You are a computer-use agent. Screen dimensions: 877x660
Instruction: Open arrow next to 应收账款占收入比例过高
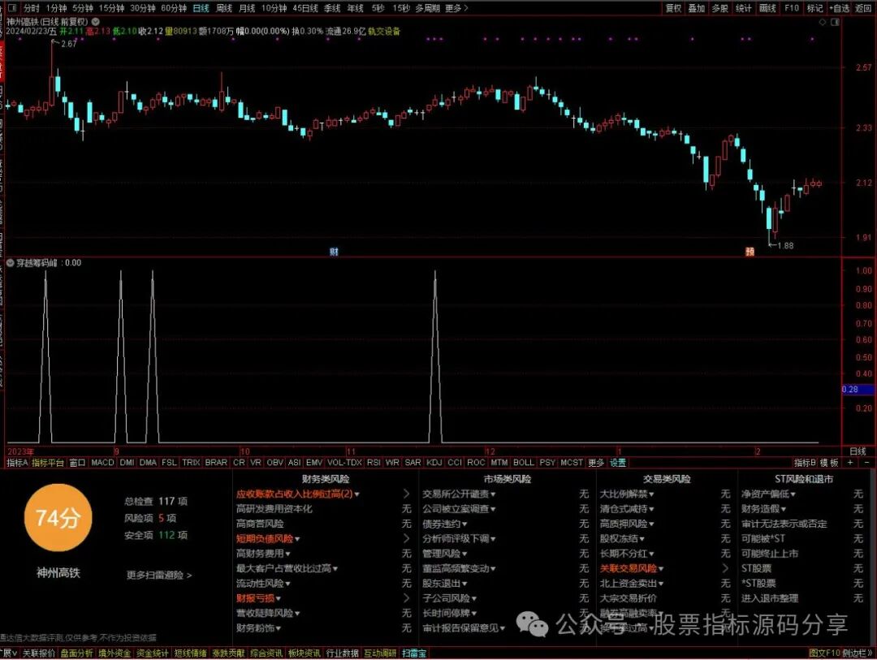(x=407, y=494)
